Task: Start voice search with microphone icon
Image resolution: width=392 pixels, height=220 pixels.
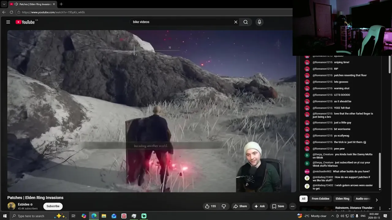Action: coord(259,22)
